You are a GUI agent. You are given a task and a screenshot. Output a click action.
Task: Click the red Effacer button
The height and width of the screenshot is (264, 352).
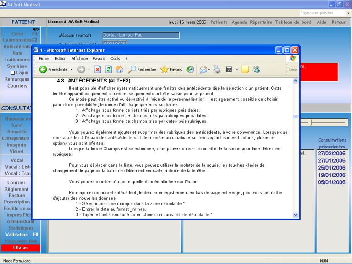[x=21, y=247]
